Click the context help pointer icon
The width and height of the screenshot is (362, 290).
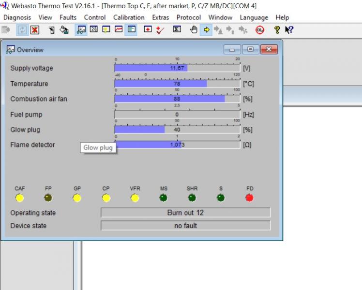[x=289, y=30]
